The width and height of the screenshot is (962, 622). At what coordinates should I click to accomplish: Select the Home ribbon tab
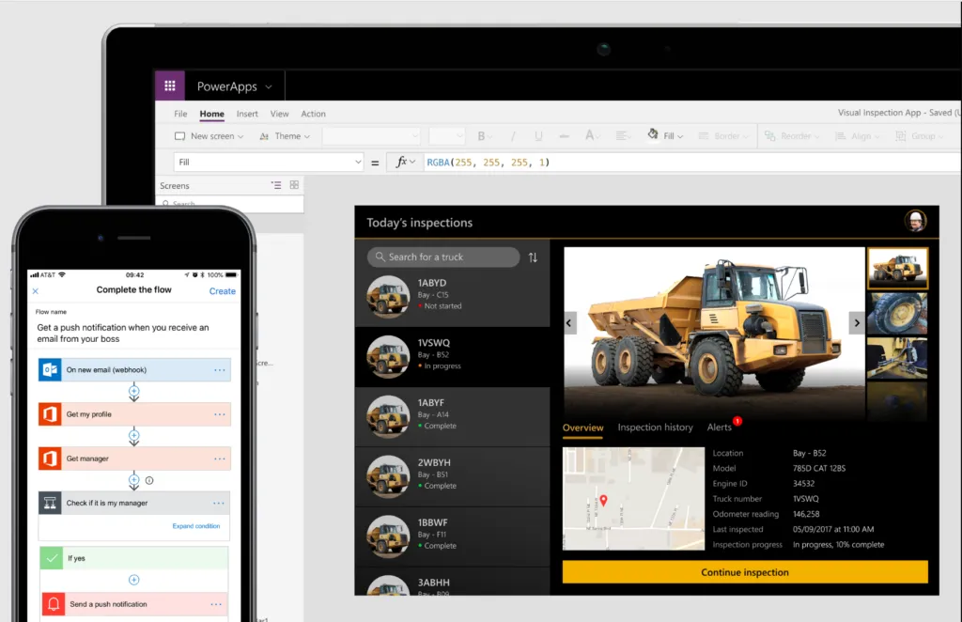211,114
